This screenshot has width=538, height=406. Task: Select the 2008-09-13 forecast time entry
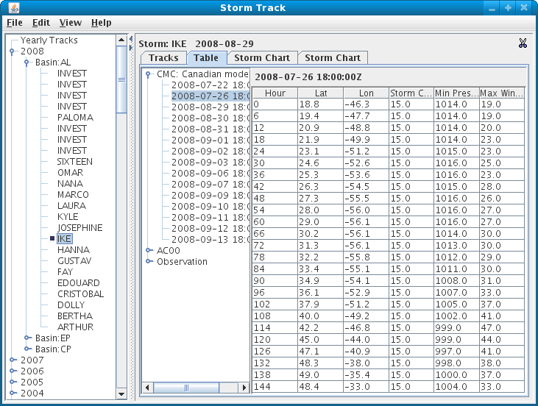point(210,240)
